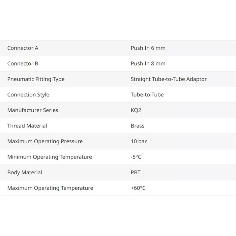Click the Maximum Operating Pressure label

click(45, 141)
